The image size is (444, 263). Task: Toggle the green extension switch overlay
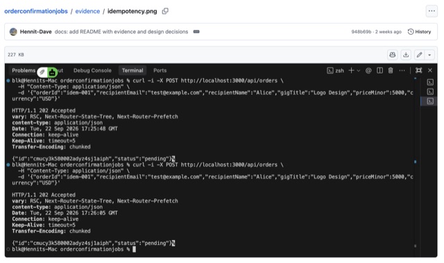click(x=47, y=72)
